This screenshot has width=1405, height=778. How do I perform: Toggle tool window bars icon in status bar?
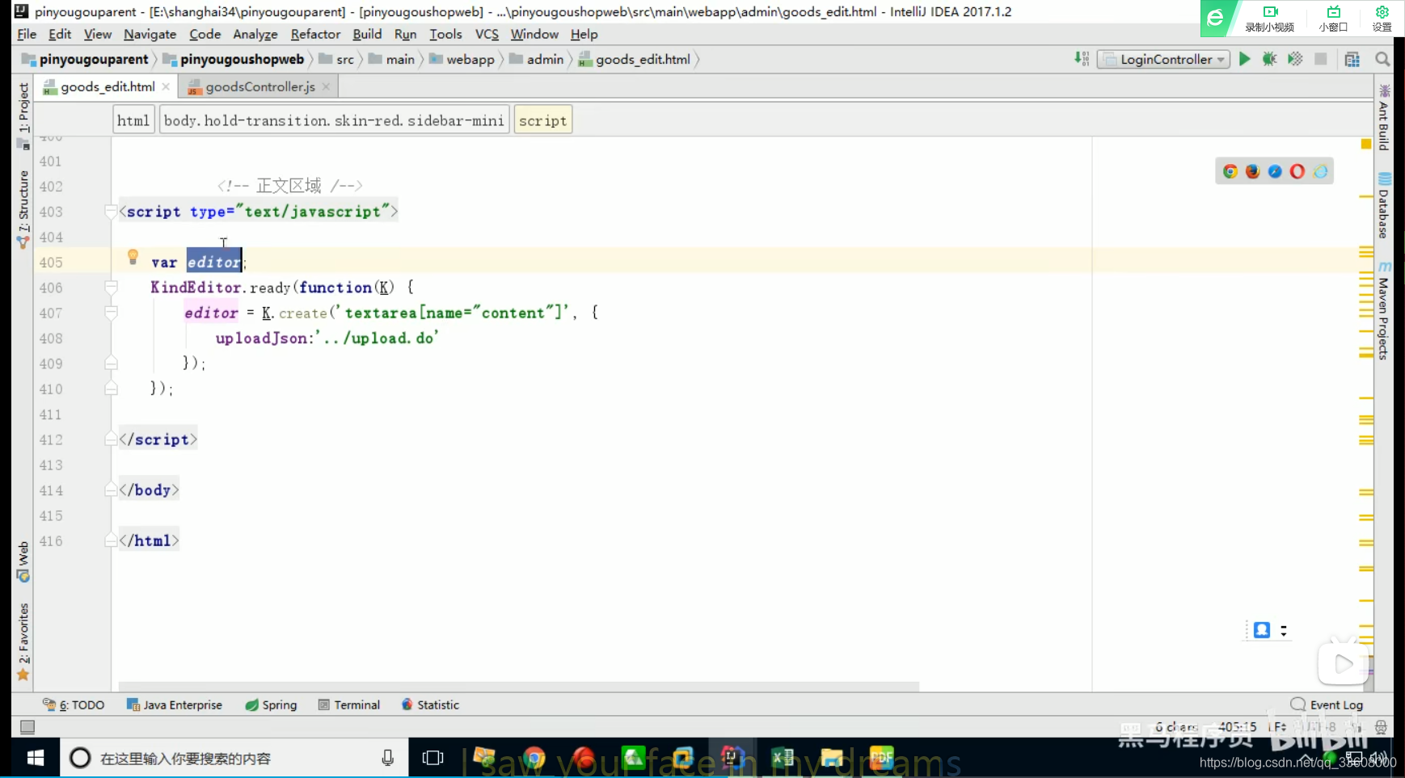point(27,726)
